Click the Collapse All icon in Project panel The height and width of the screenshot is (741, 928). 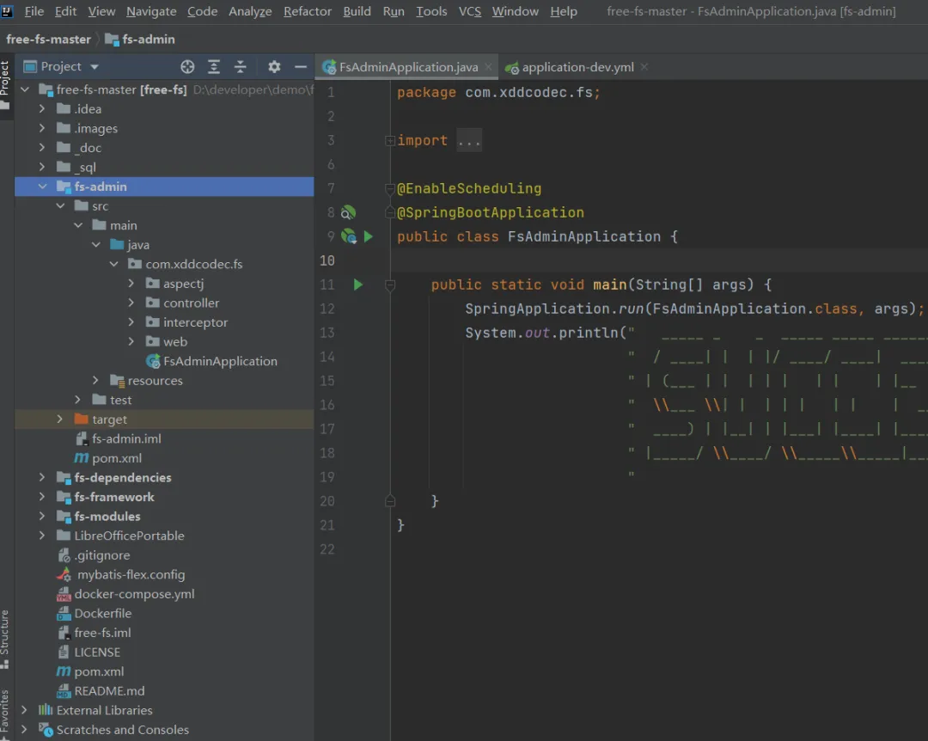(241, 67)
